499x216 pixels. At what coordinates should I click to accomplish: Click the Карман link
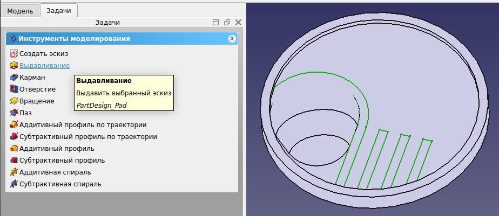(x=32, y=77)
